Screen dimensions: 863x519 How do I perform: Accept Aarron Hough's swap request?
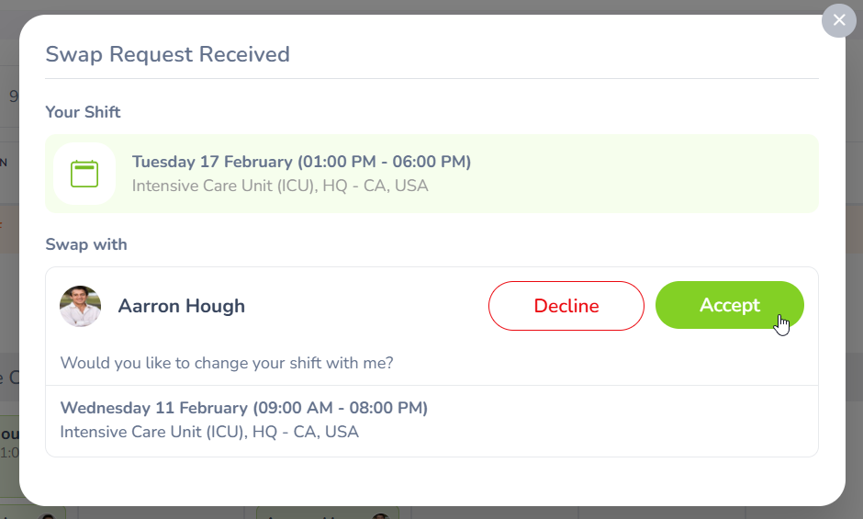[729, 305]
